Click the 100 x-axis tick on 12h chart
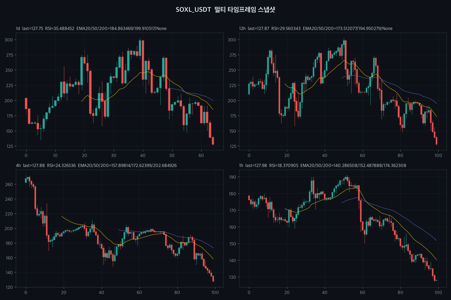This screenshot has width=451, height=300. click(438, 155)
